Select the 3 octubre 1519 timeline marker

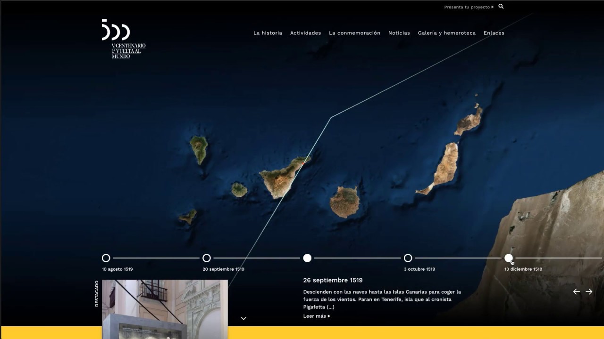(408, 258)
